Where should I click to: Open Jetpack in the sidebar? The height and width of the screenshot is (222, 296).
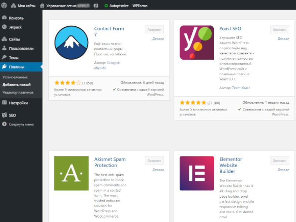click(16, 27)
